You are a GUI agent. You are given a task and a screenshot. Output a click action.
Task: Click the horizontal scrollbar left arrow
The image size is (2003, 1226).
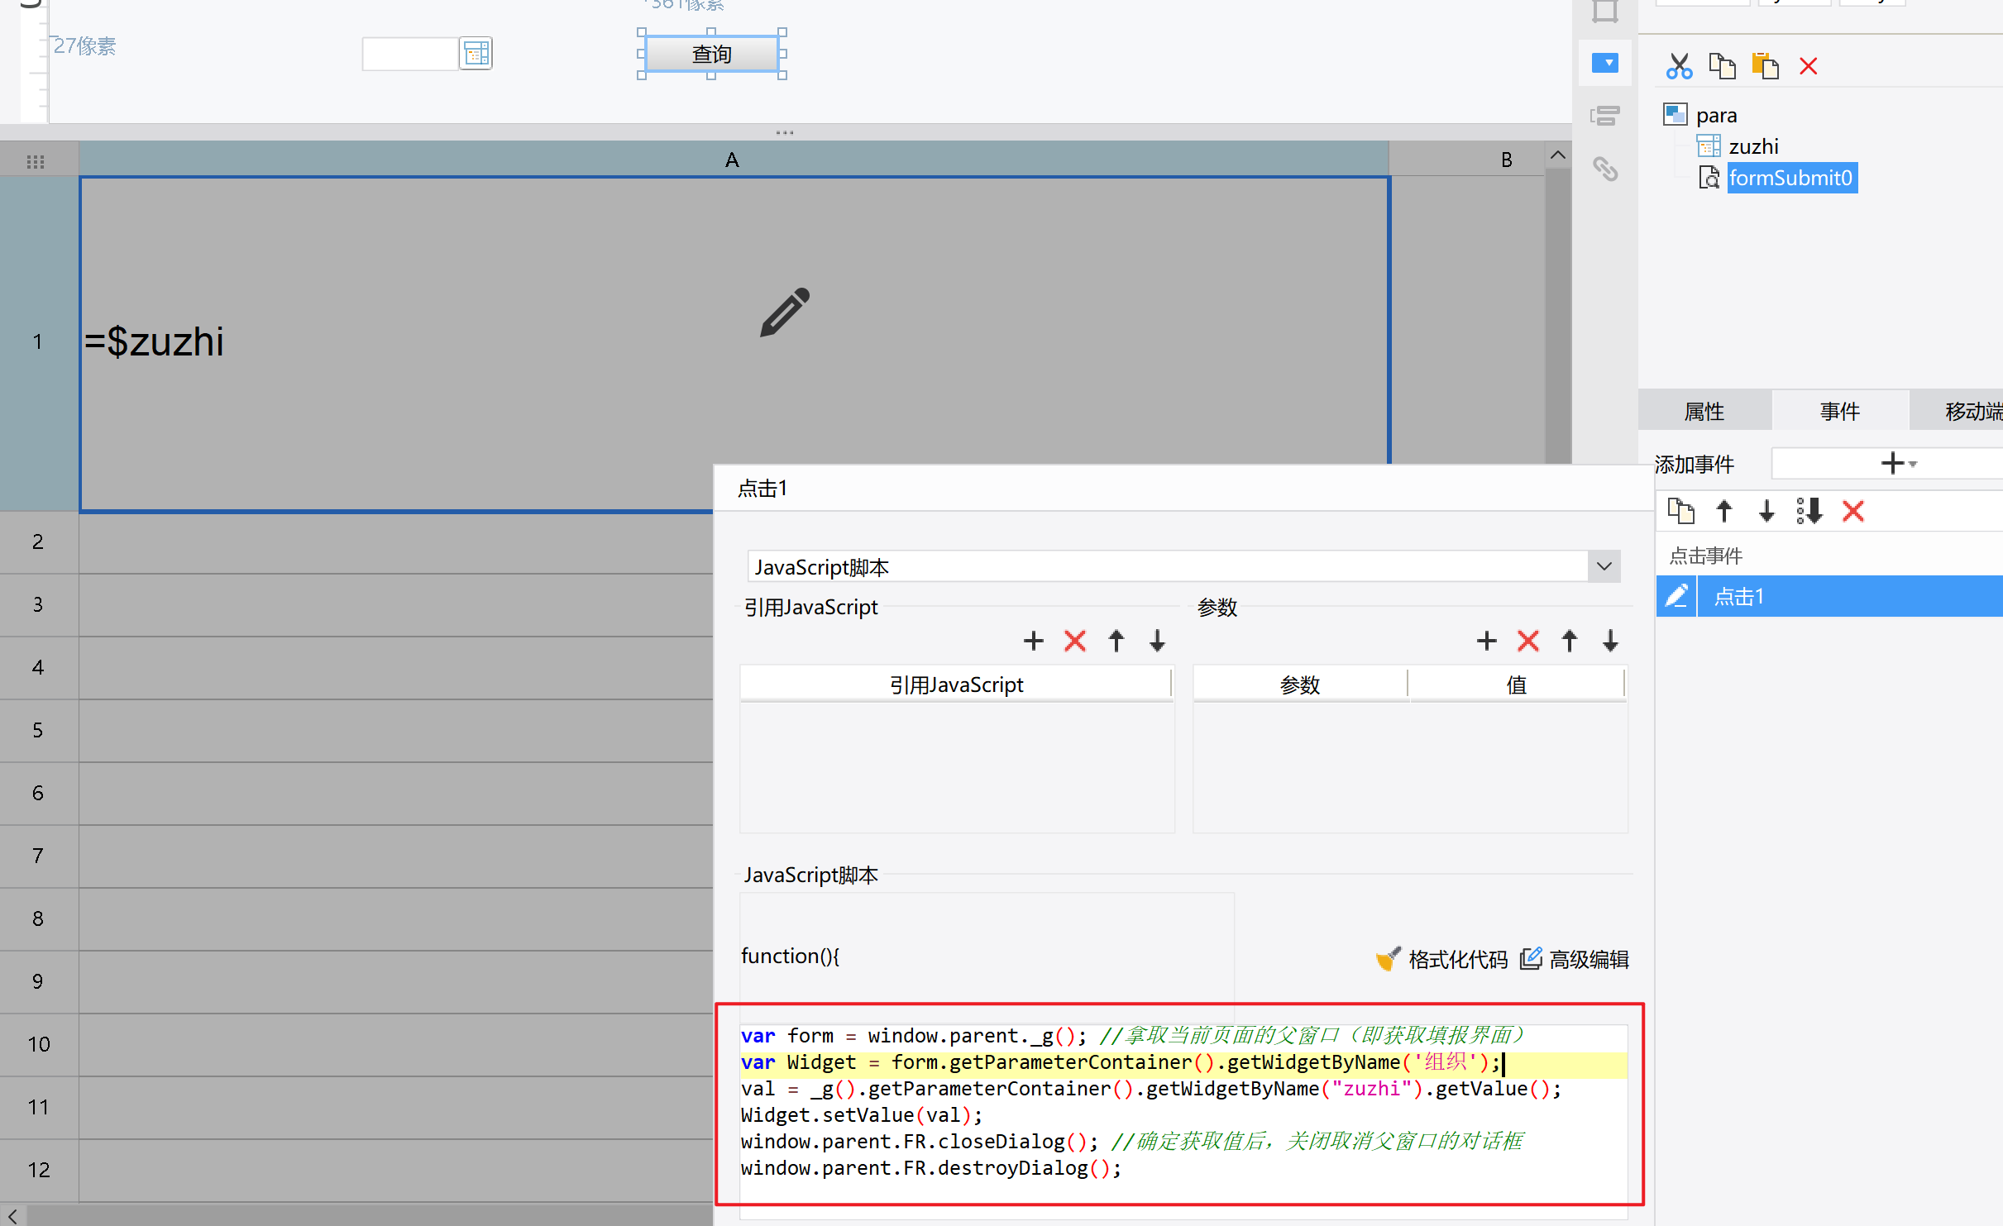12,1215
